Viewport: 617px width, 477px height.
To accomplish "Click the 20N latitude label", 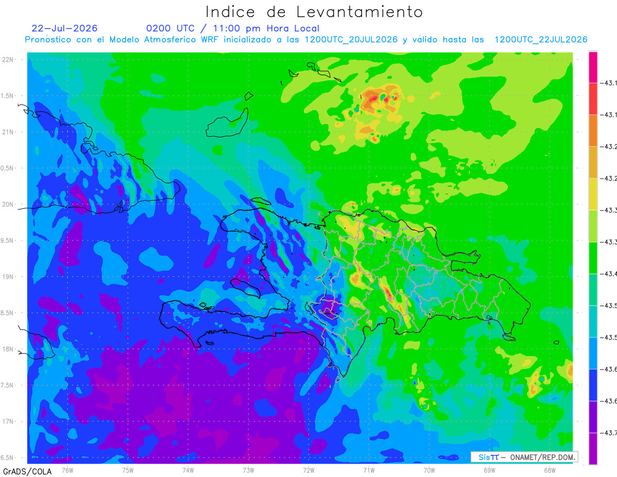I will click(x=9, y=204).
